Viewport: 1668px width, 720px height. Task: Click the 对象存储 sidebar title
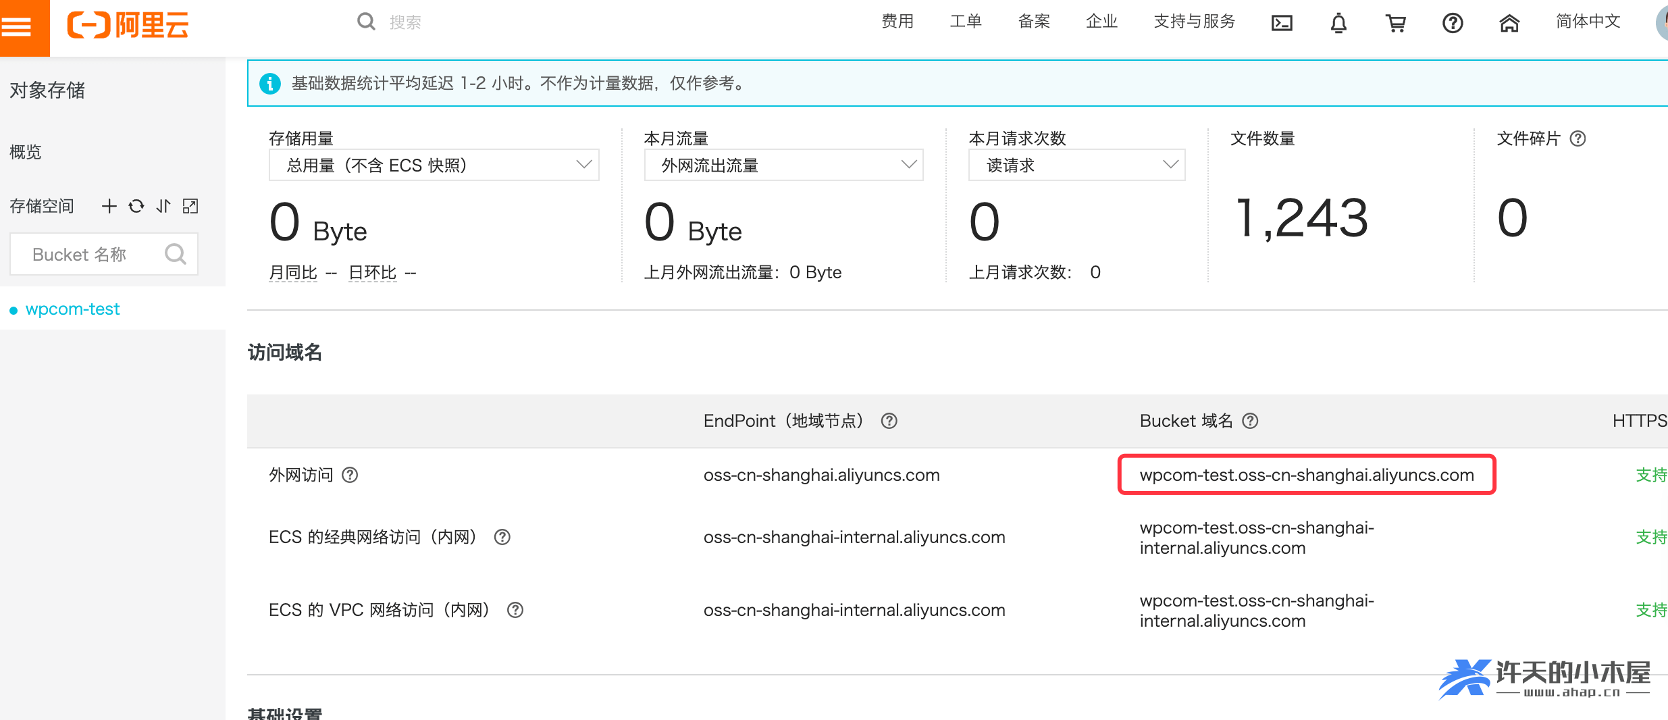47,90
